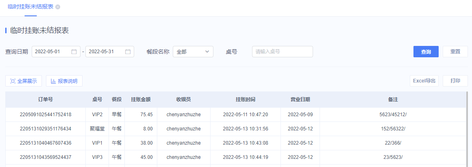
Task: Click time cell 2022-05-13 10:31:56
Action: [x=246, y=129]
